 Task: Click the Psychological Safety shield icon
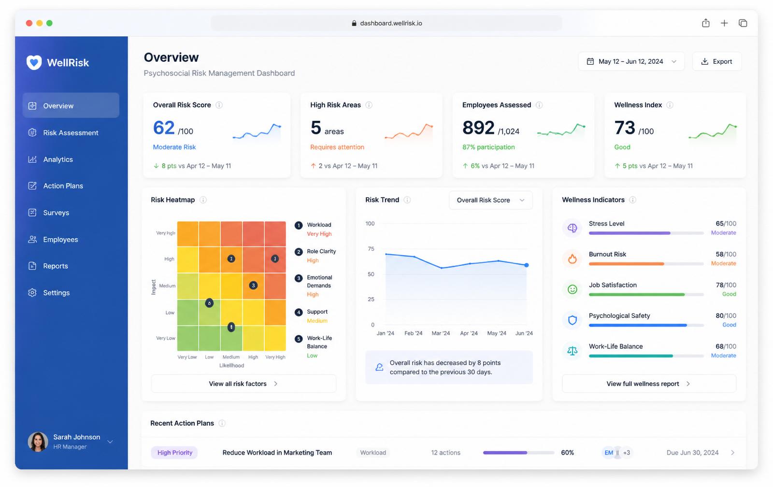(x=573, y=320)
